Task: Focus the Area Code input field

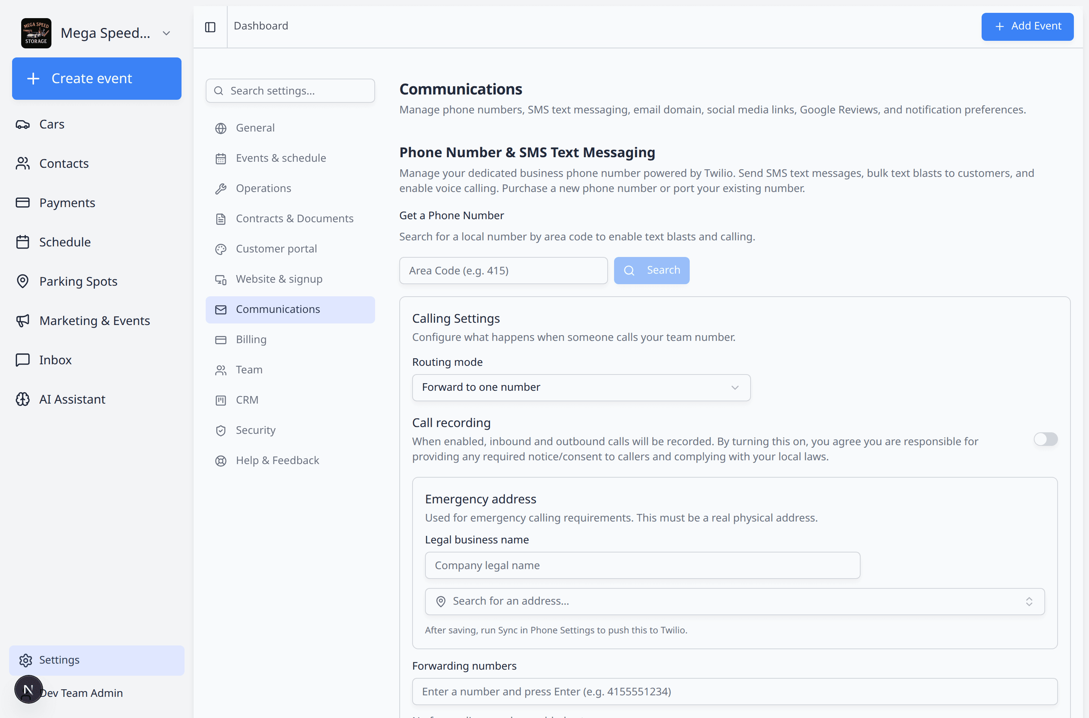Action: 503,271
